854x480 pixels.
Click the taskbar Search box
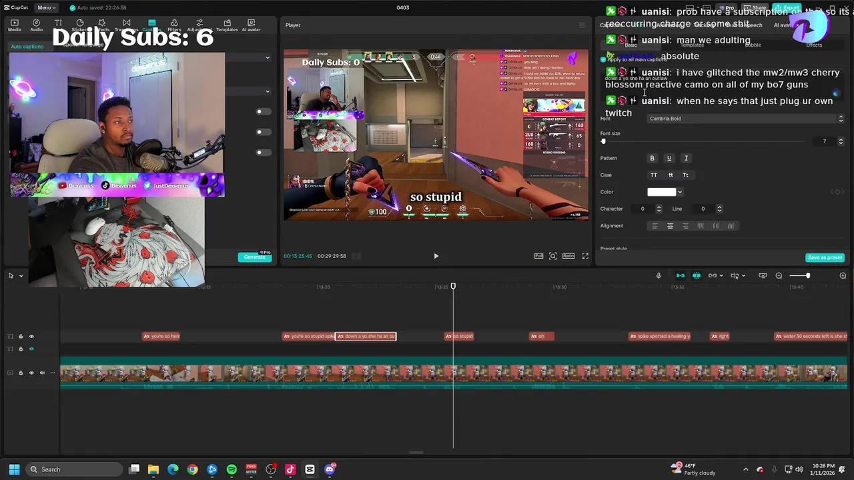click(x=73, y=469)
